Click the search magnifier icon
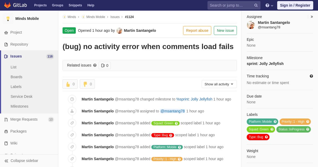Screen dimensions: 318x167 [256, 5]
